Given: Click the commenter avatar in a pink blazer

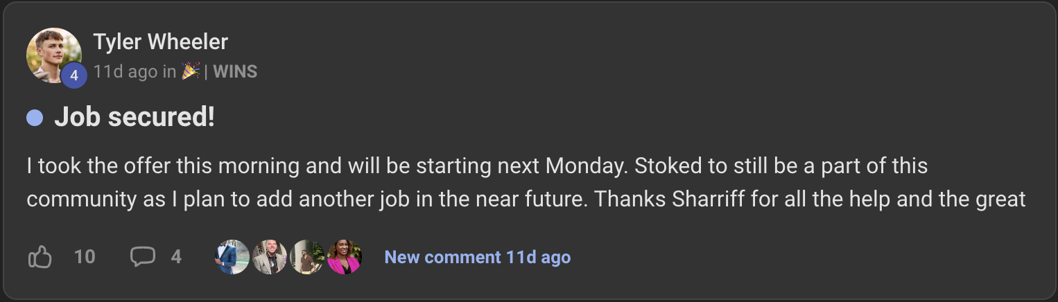Looking at the screenshot, I should [x=344, y=257].
